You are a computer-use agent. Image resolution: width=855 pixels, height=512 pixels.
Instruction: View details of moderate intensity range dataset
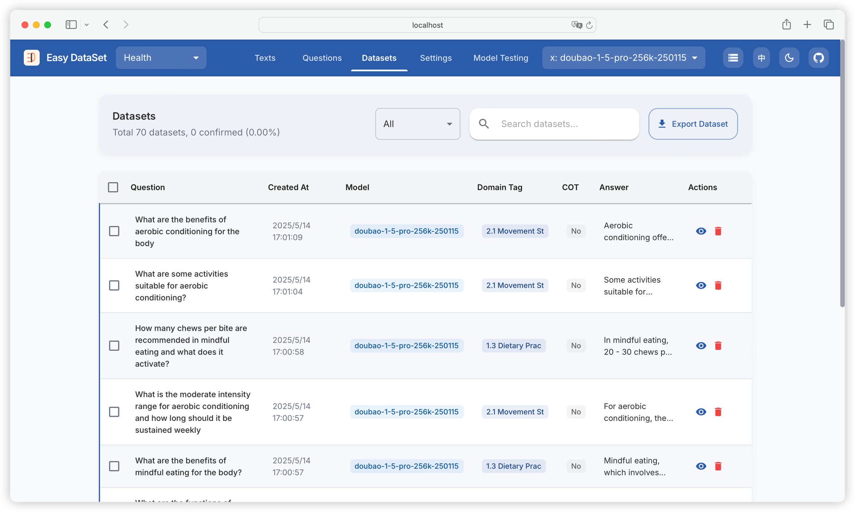[x=701, y=412]
